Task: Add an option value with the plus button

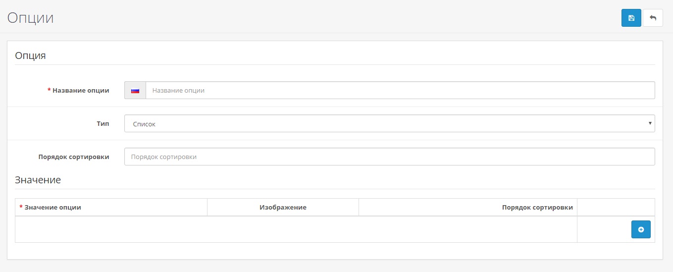Action: point(641,229)
